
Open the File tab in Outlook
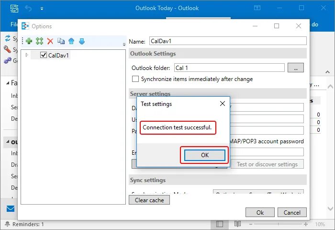tap(14, 24)
